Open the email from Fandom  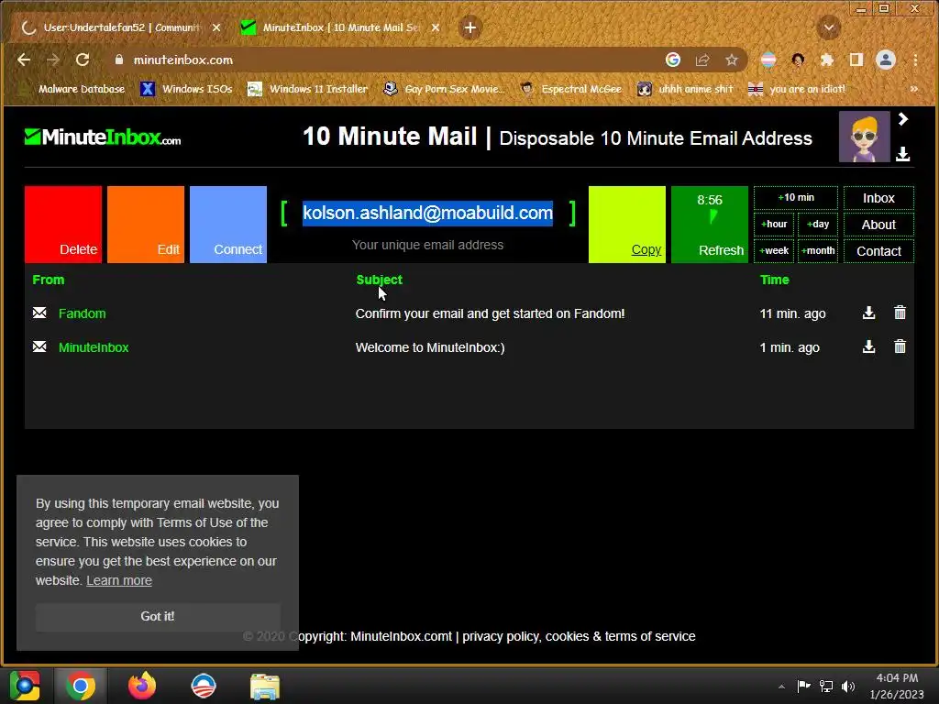pos(82,313)
